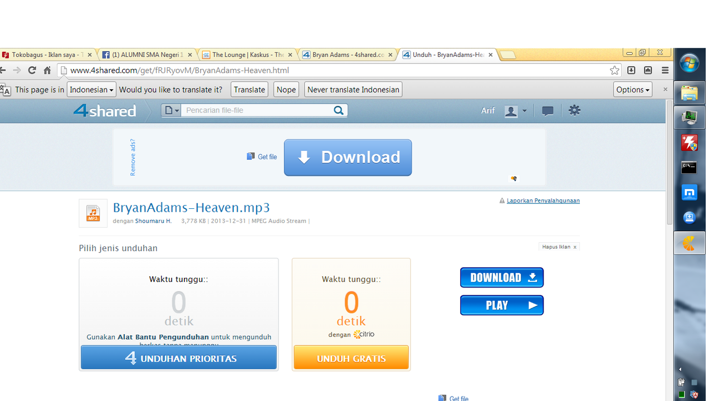The height and width of the screenshot is (401, 713).
Task: Close the translation bar
Action: pyautogui.click(x=665, y=89)
